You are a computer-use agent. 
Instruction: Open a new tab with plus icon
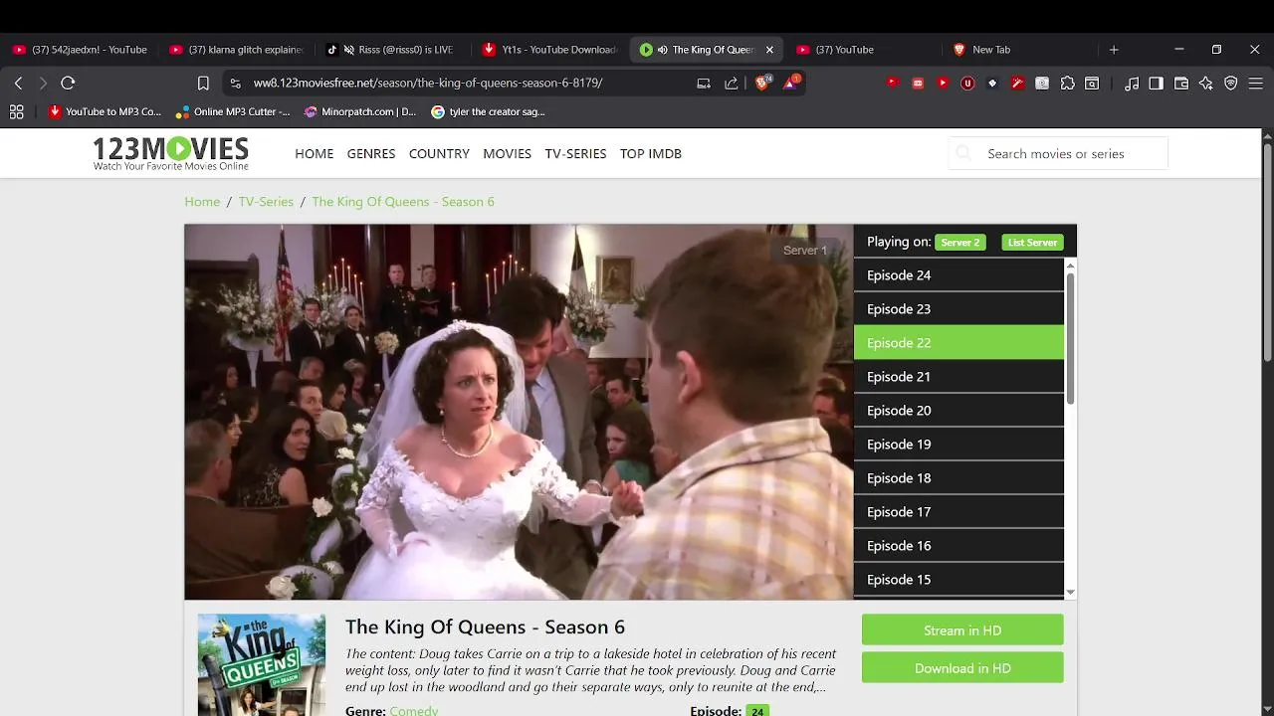click(1114, 50)
